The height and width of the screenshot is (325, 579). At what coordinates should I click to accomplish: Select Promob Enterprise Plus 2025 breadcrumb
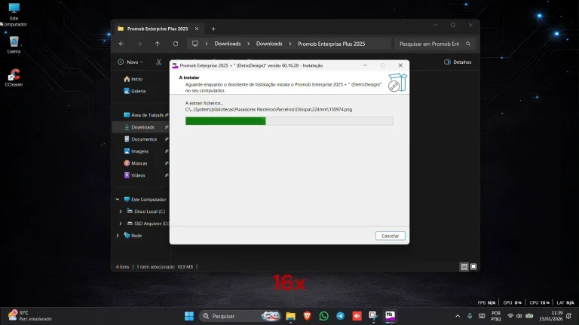pos(331,44)
